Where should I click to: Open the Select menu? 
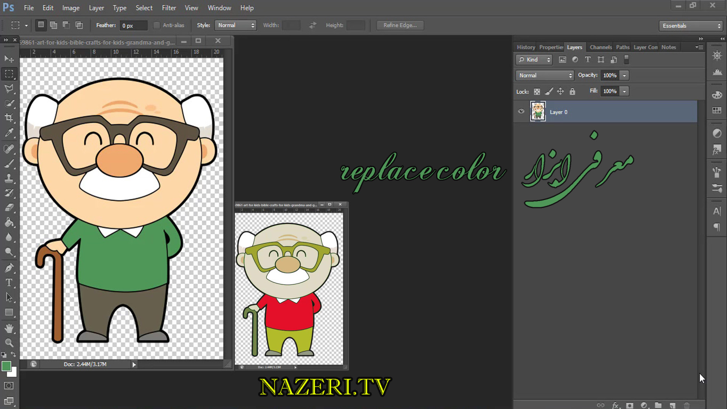tap(144, 8)
